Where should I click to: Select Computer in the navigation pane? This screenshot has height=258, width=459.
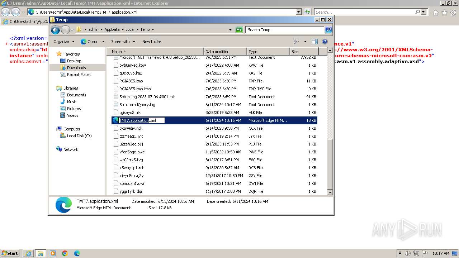(x=72, y=129)
